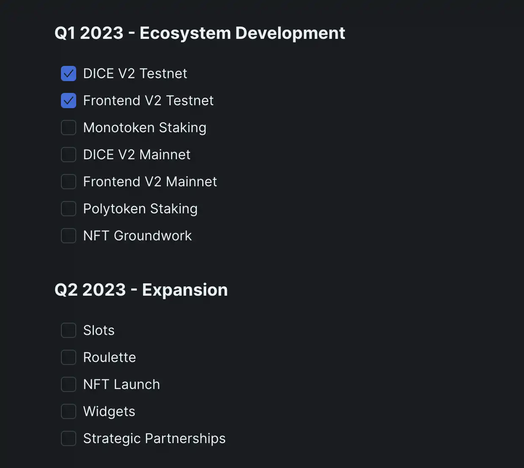The image size is (524, 468).
Task: Check the Polytoken Staking box
Action: pos(69,209)
